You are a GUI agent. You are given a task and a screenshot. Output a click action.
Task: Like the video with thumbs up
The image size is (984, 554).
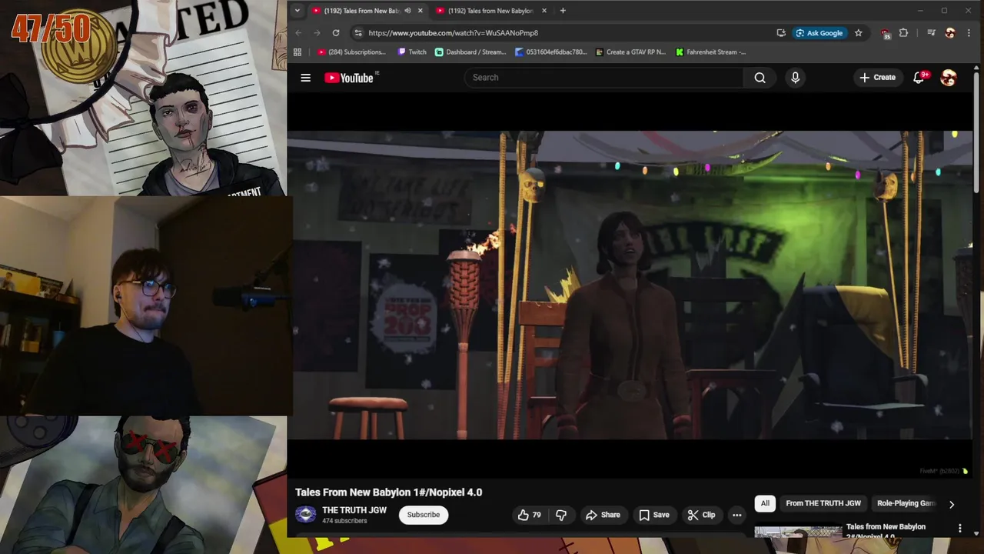(x=529, y=515)
